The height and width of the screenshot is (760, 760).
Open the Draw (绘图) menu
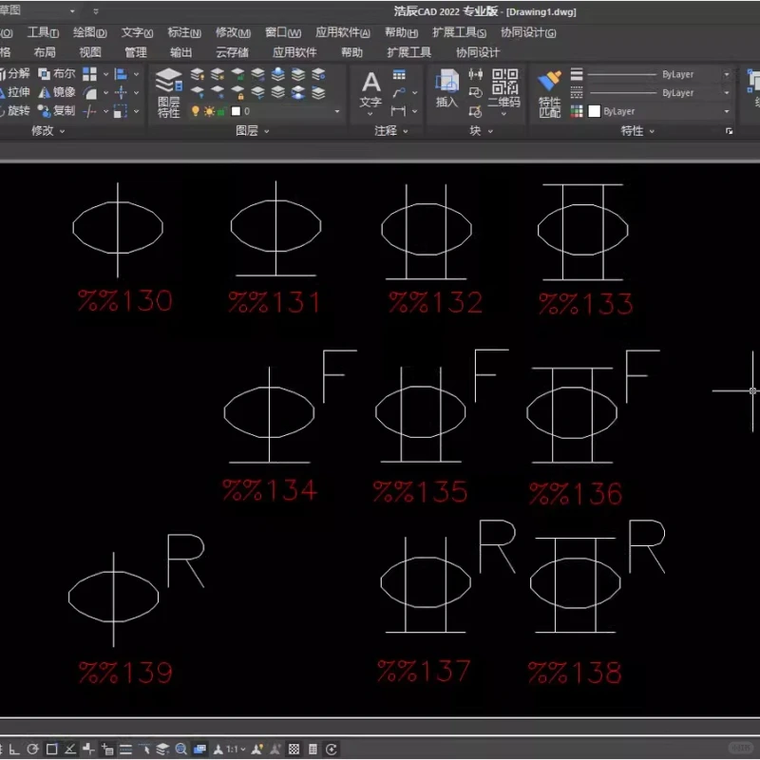pos(89,32)
